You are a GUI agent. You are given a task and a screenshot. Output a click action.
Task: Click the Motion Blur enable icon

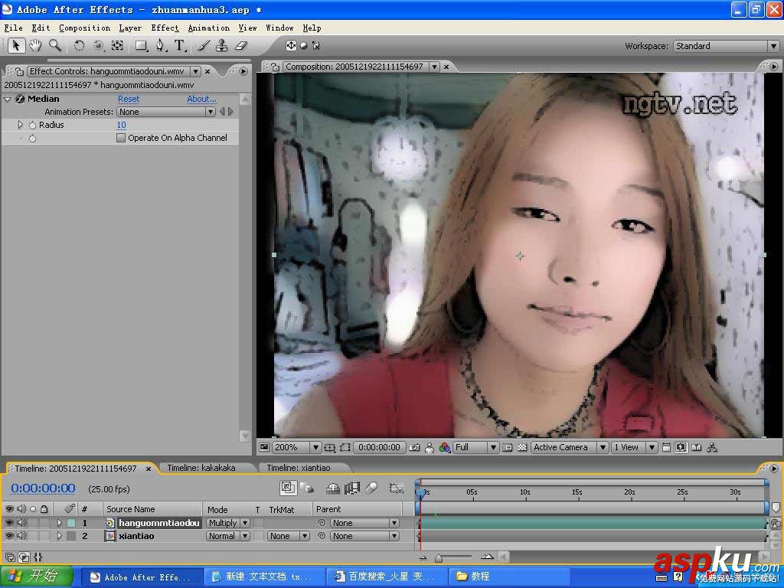point(371,488)
